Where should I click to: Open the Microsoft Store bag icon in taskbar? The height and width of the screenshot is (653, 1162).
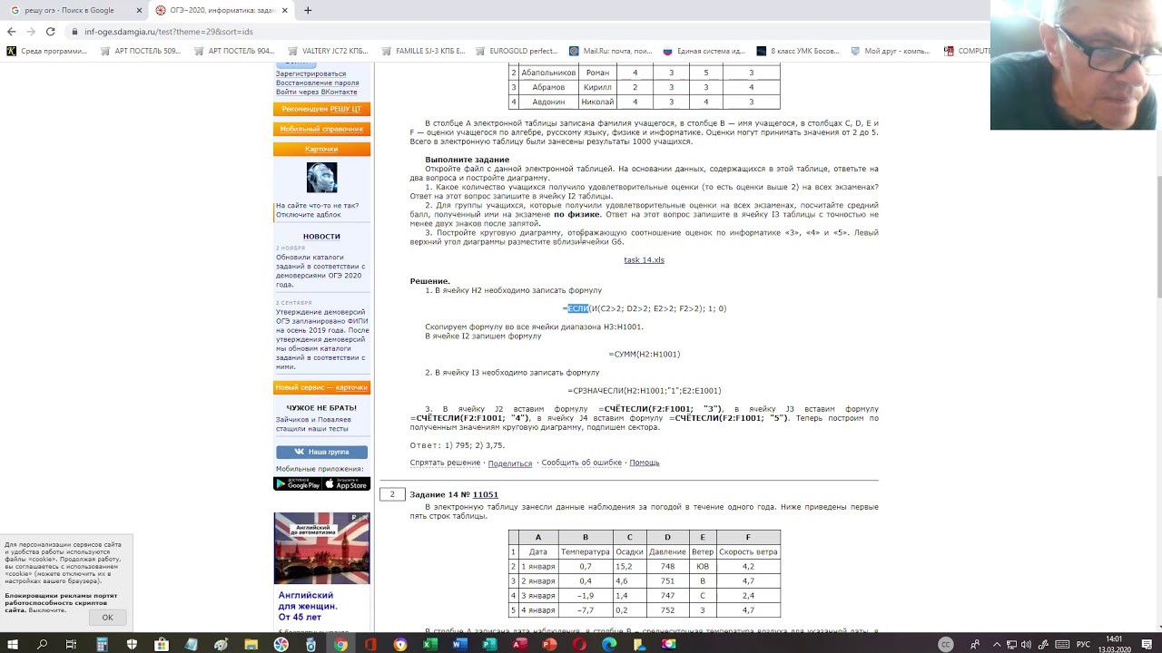point(162,644)
